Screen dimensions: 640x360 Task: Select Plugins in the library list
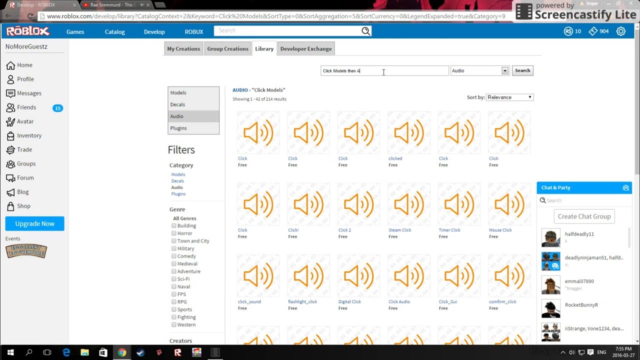[193, 128]
